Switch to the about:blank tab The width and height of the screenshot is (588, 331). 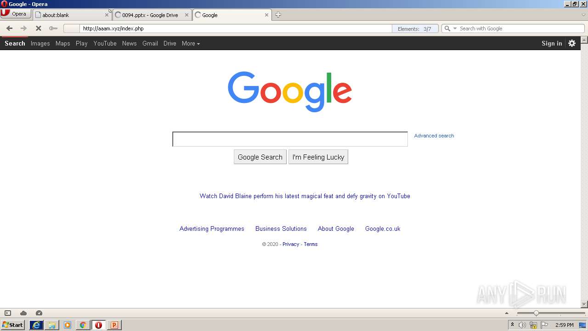[x=72, y=15]
